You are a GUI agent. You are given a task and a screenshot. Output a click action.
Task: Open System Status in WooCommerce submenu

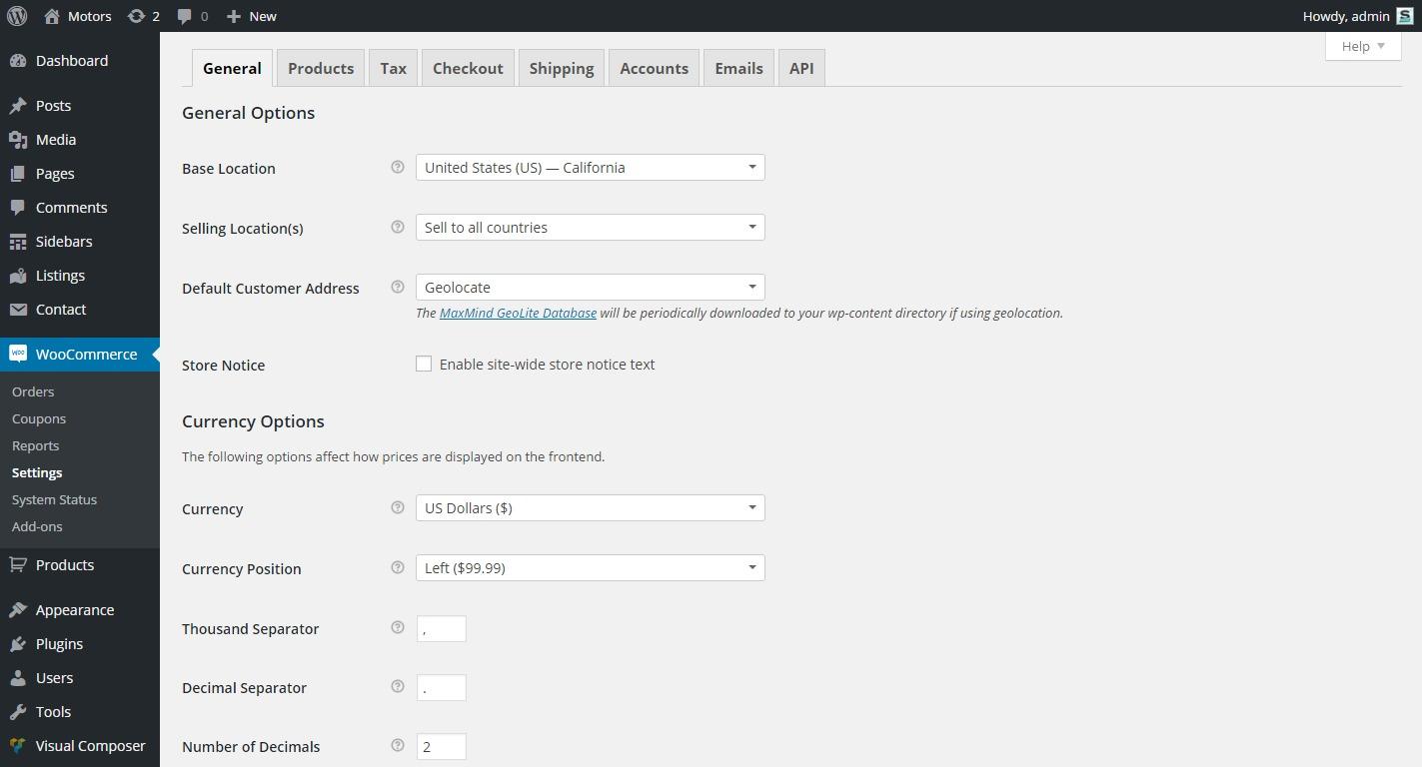click(x=54, y=499)
